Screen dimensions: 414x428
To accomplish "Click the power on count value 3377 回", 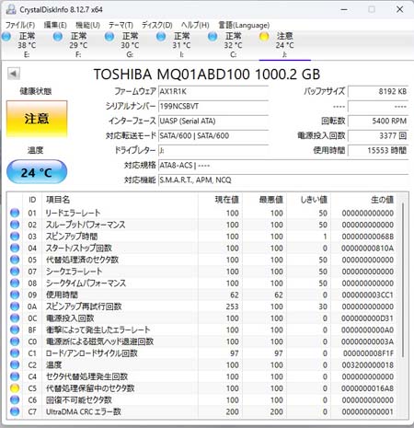I will 378,135.
